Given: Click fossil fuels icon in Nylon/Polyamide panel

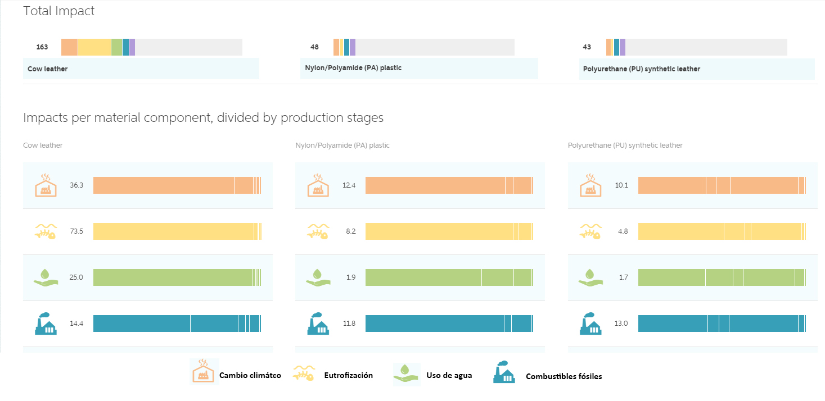Looking at the screenshot, I should pyautogui.click(x=318, y=323).
